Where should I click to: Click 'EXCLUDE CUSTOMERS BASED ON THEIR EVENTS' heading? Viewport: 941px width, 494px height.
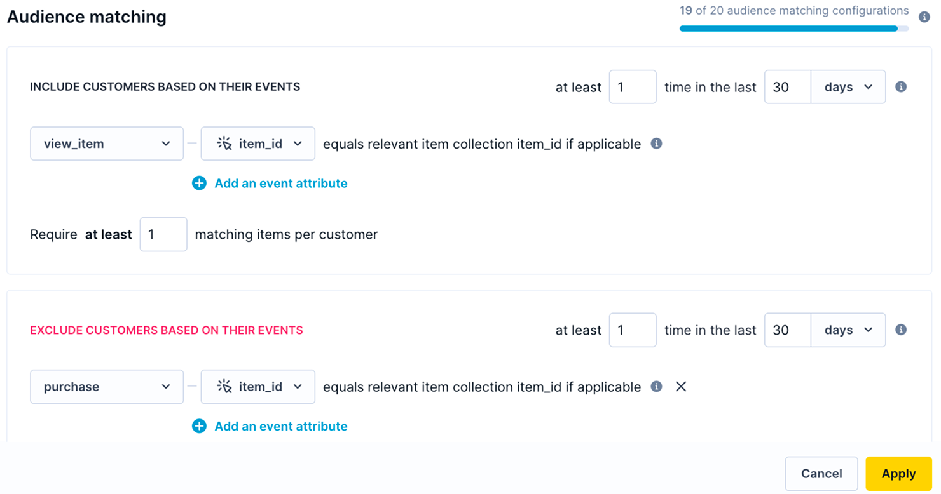(x=167, y=330)
